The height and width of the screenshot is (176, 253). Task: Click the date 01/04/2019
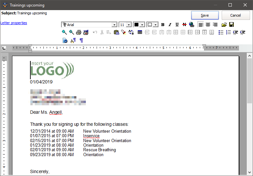pyautogui.click(x=41, y=82)
